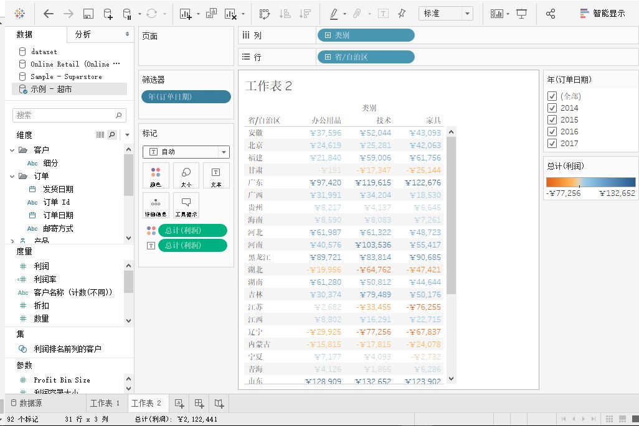Image resolution: width=639 pixels, height=426 pixels.
Task: Open the Tooltip (工具提示) mark card
Action: point(186,206)
